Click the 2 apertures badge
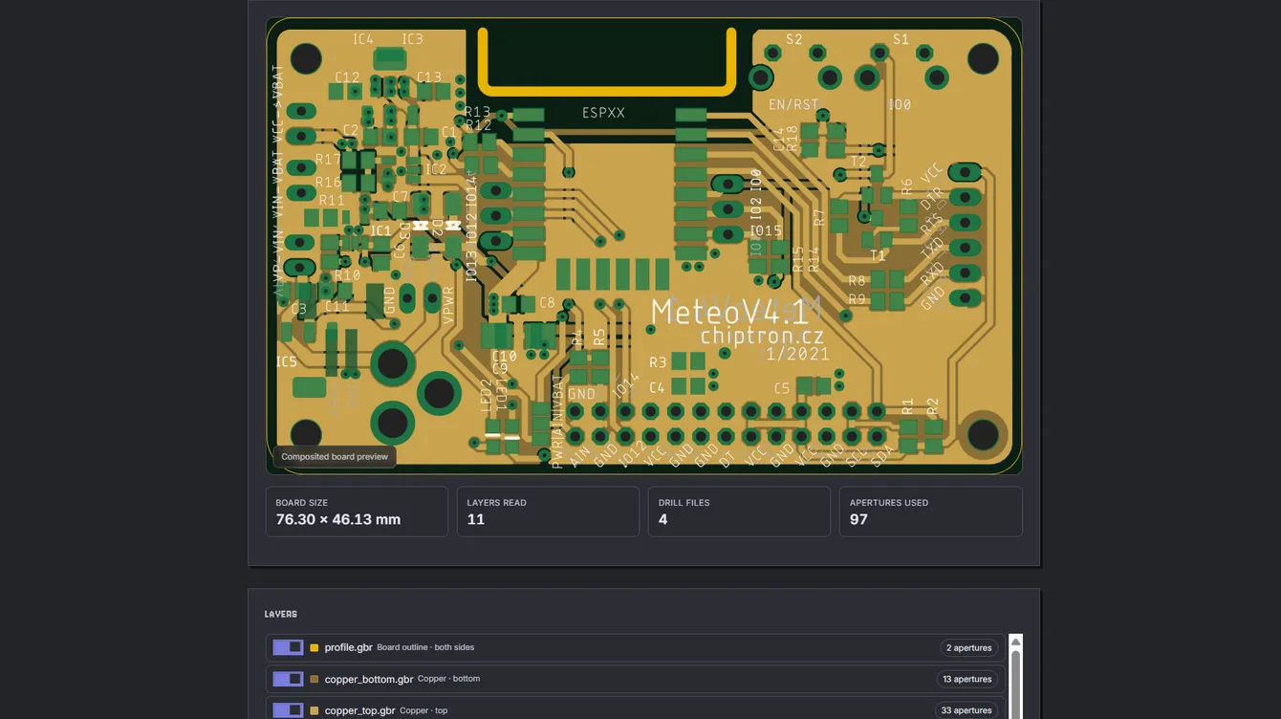Viewport: 1281px width, 719px height. click(968, 648)
